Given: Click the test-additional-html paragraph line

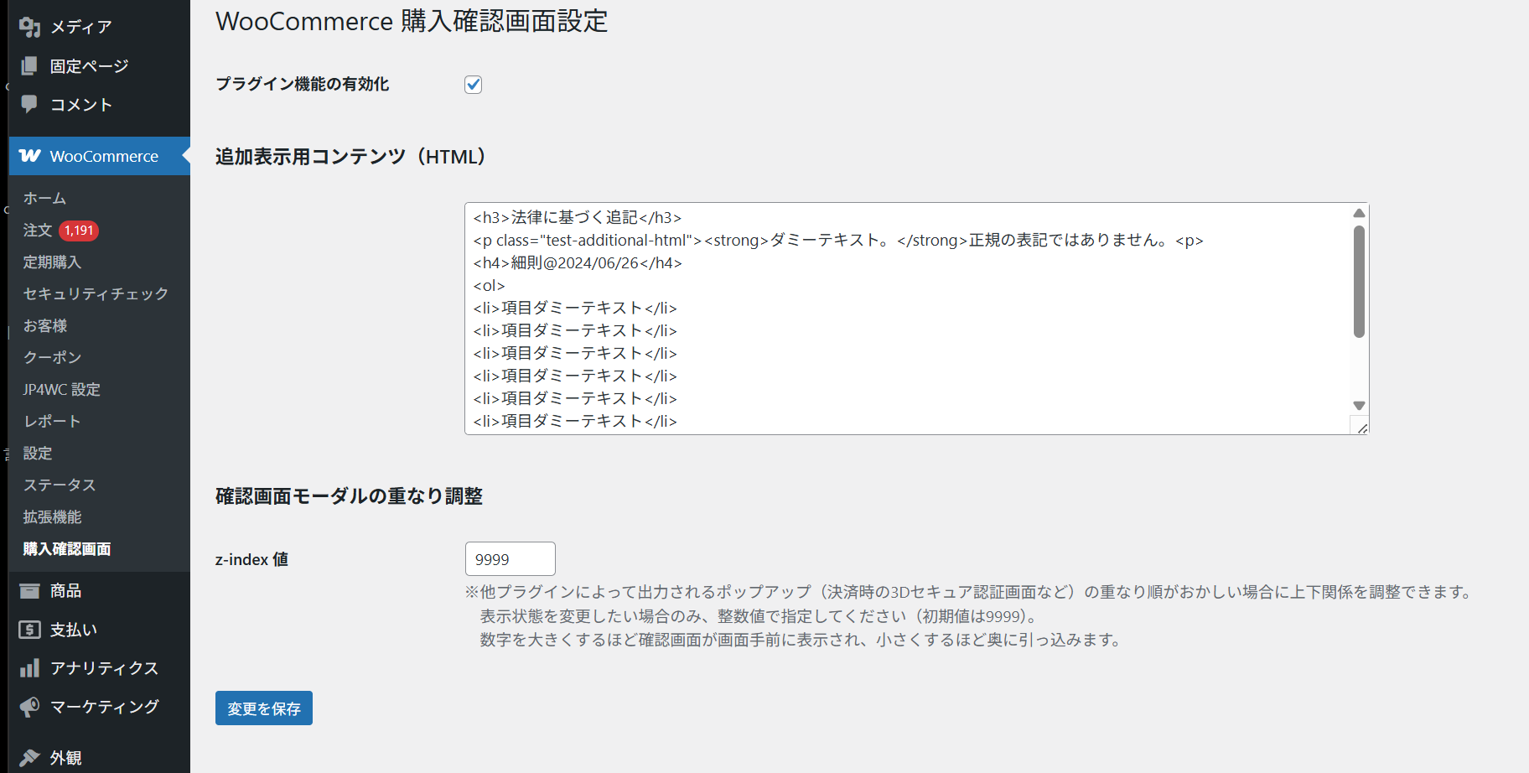Looking at the screenshot, I should tap(838, 241).
